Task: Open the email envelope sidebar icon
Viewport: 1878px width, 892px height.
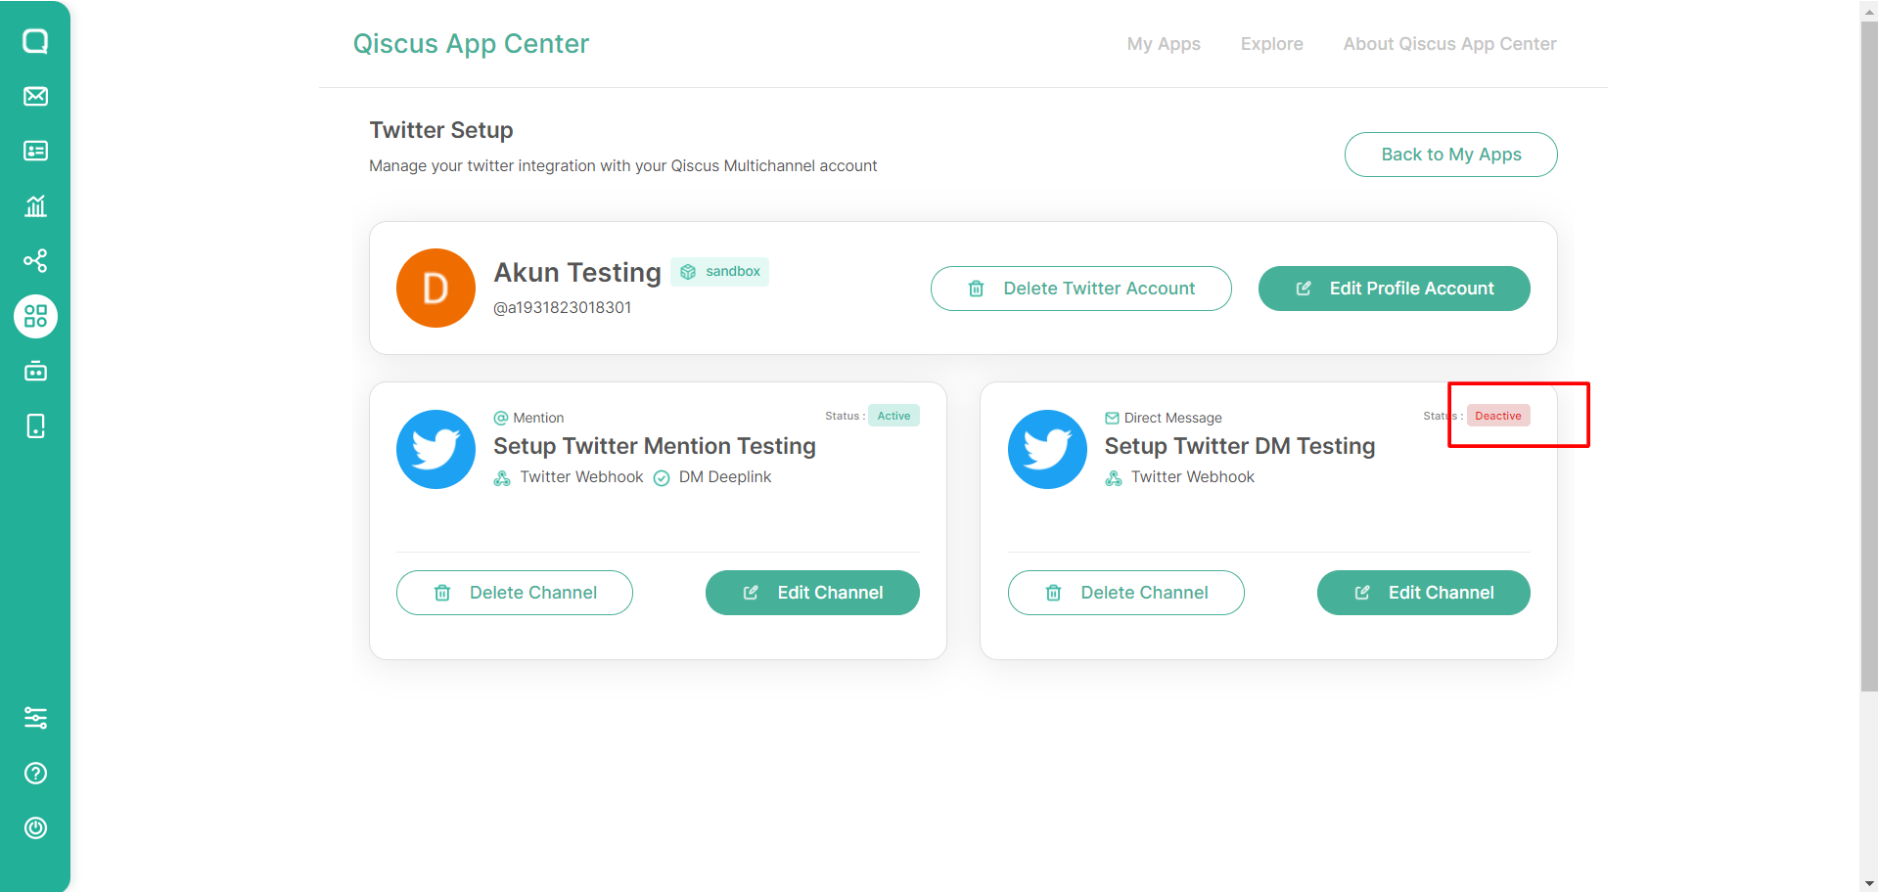Action: (x=35, y=96)
